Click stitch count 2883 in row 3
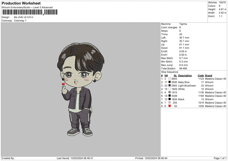This screenshot has width=228, height=161. tap(174, 86)
